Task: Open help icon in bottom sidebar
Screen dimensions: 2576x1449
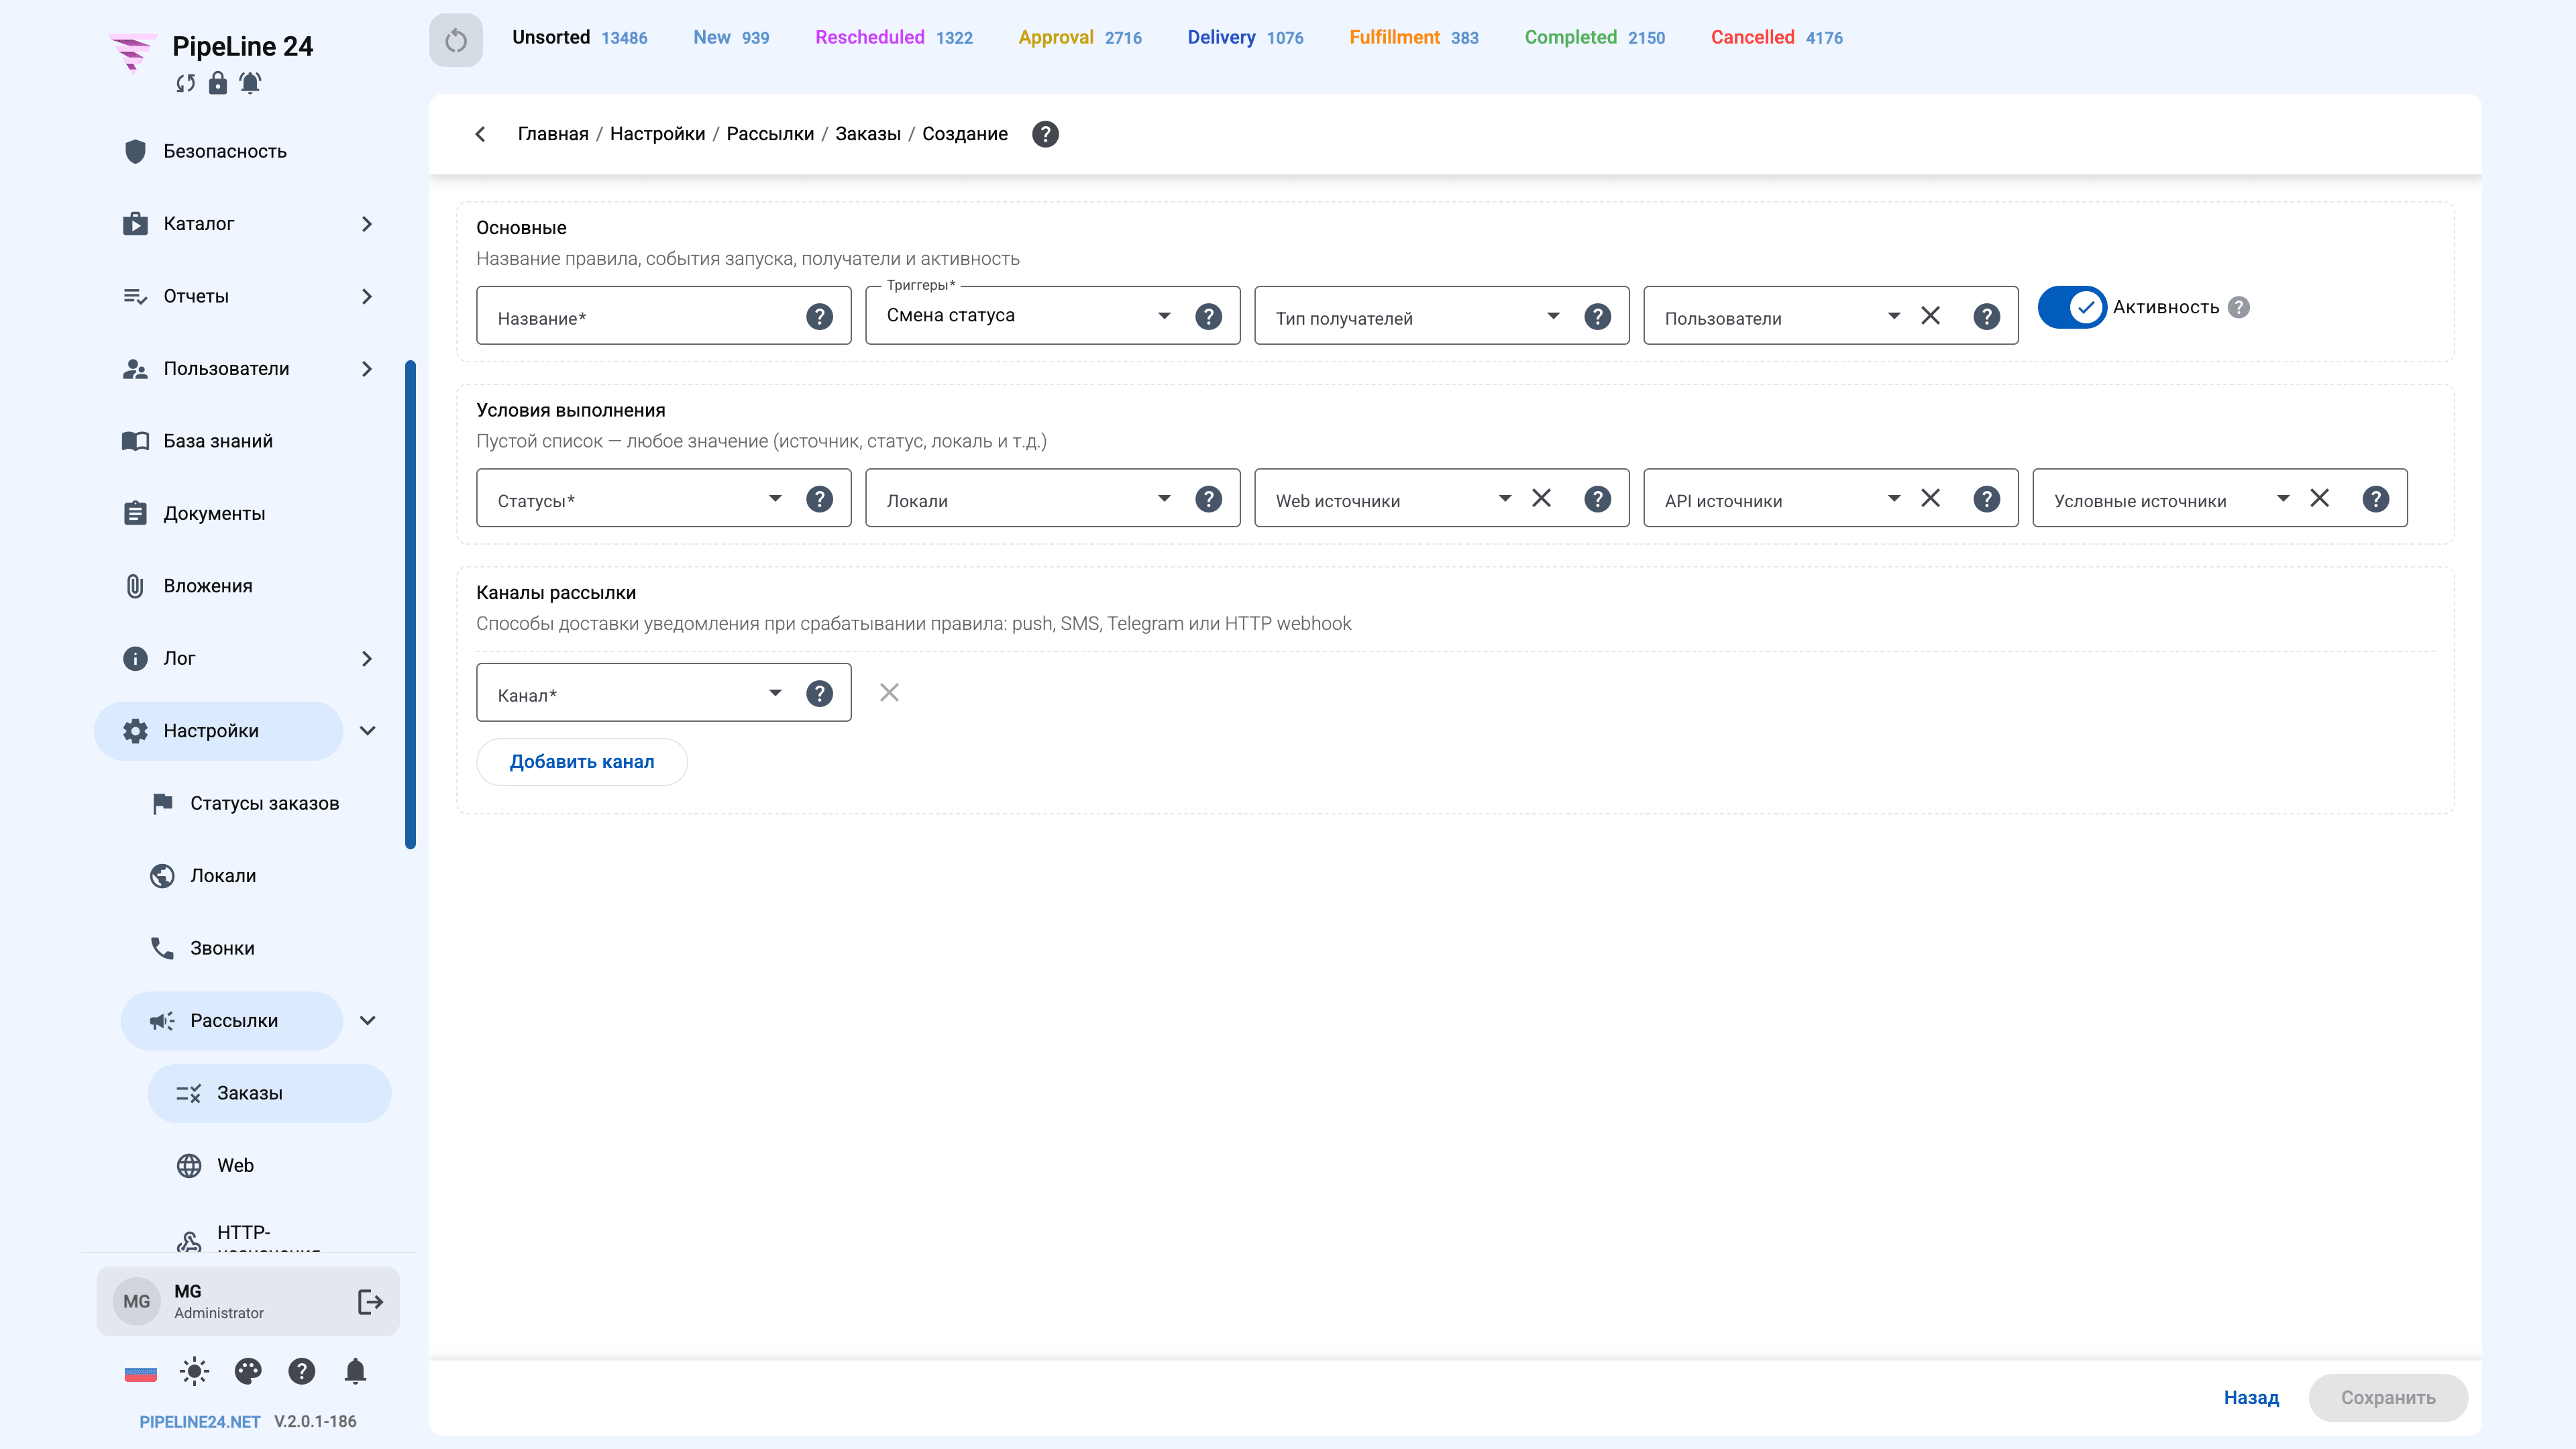Action: point(301,1371)
